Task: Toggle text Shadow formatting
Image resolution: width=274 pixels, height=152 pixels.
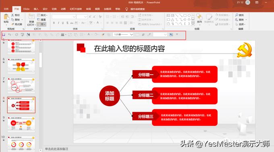Action: (67, 23)
